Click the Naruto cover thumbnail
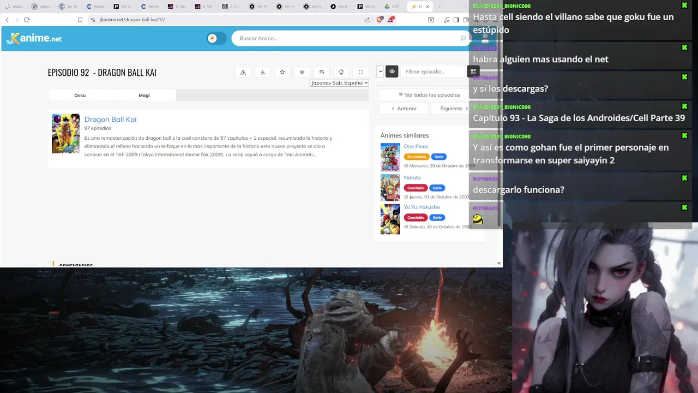Screen dimensions: 698x393 click(x=390, y=188)
